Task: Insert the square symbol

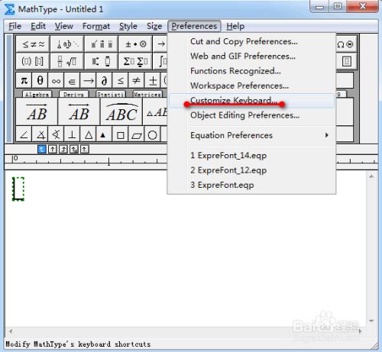Action: pyautogui.click(x=120, y=134)
